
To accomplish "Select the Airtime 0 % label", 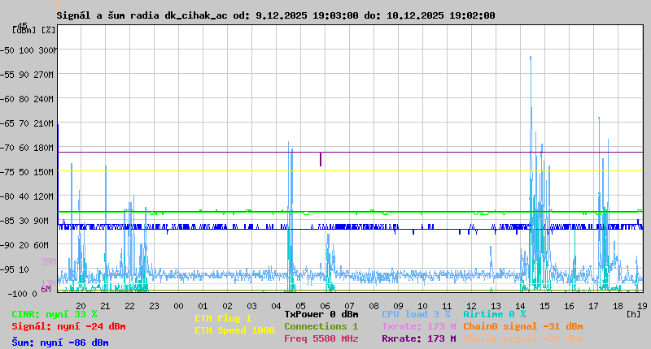I will (494, 314).
